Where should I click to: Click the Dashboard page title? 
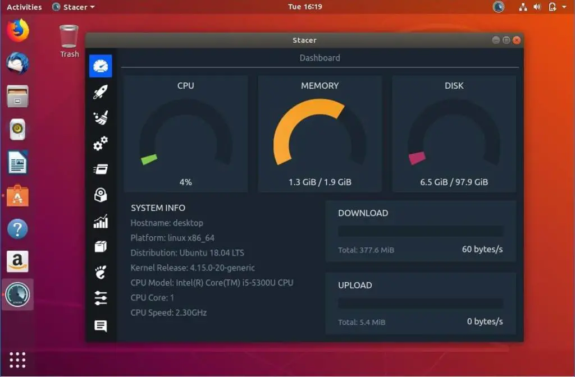point(320,58)
